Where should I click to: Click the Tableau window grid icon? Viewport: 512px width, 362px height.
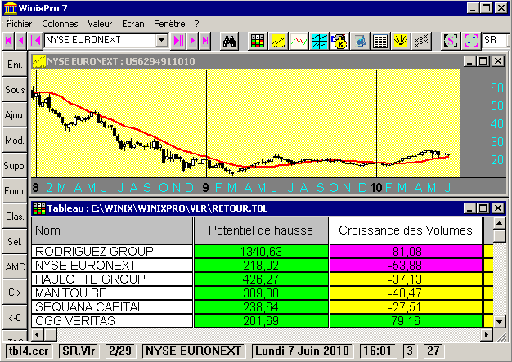(x=39, y=208)
